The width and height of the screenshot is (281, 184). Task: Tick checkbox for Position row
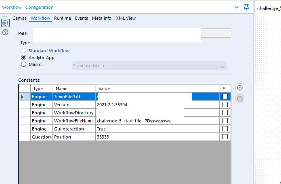point(225,136)
